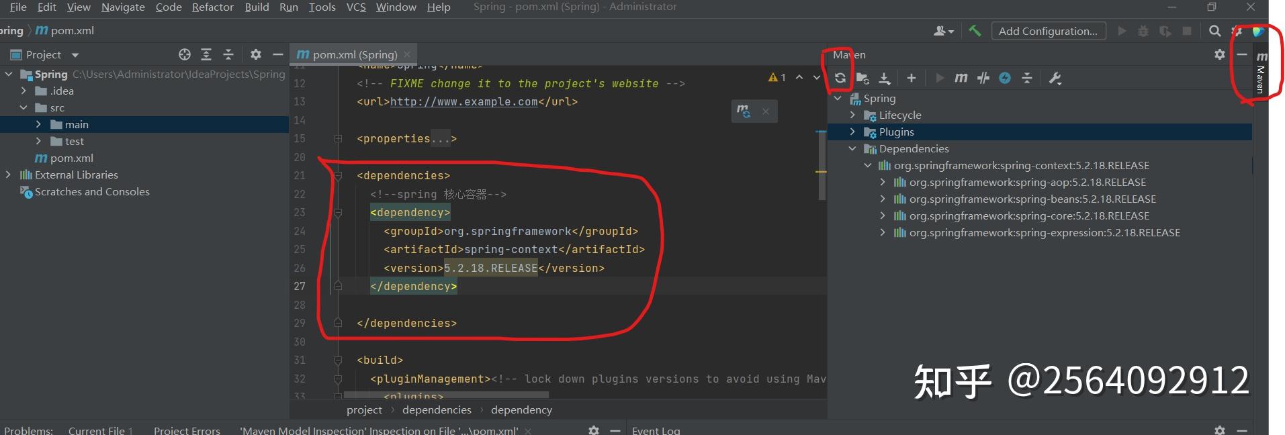The image size is (1285, 435).
Task: Collapse all nodes in Maven panel
Action: [x=1026, y=78]
